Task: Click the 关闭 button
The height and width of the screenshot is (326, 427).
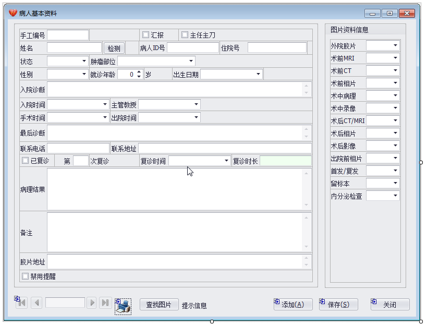Action: pyautogui.click(x=389, y=305)
